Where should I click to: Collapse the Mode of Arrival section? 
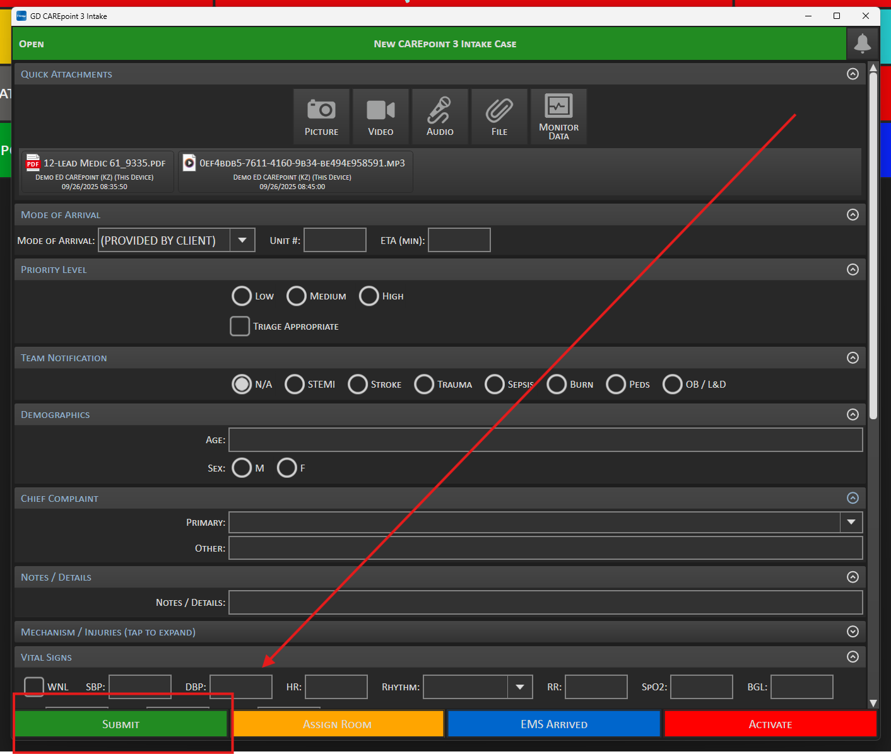(x=853, y=214)
